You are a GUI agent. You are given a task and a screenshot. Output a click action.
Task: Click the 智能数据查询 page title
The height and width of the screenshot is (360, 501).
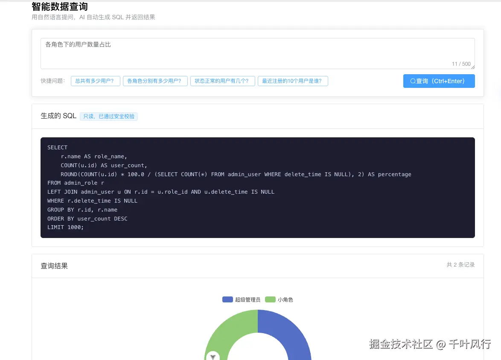tap(60, 6)
